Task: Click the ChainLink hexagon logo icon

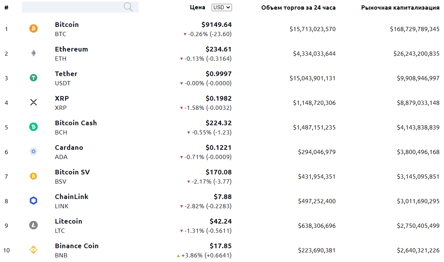Action: [x=33, y=201]
